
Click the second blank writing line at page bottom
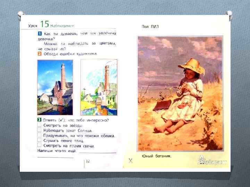click(56, 158)
